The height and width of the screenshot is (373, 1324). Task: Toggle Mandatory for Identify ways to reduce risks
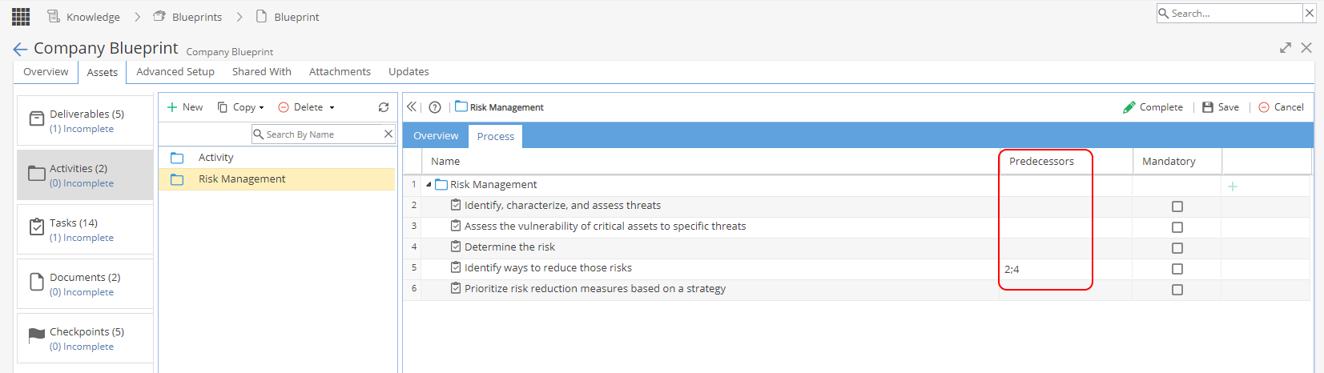coord(1177,269)
